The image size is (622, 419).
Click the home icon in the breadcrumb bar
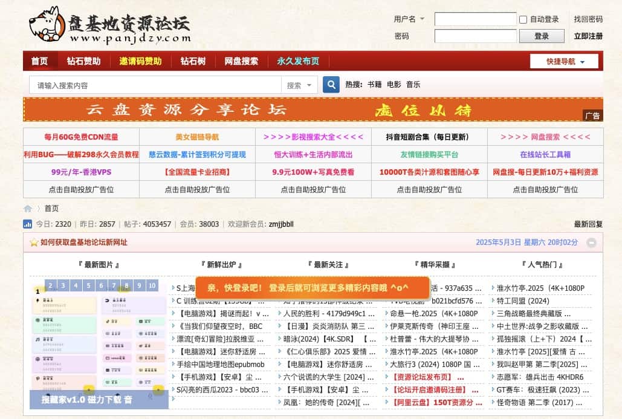tap(28, 208)
